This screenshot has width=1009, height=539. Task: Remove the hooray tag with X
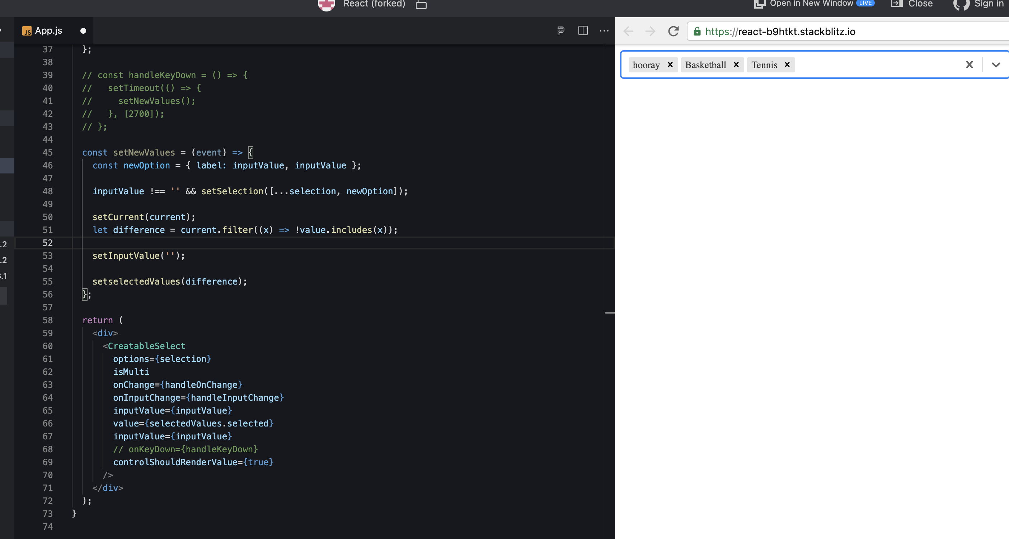coord(670,65)
